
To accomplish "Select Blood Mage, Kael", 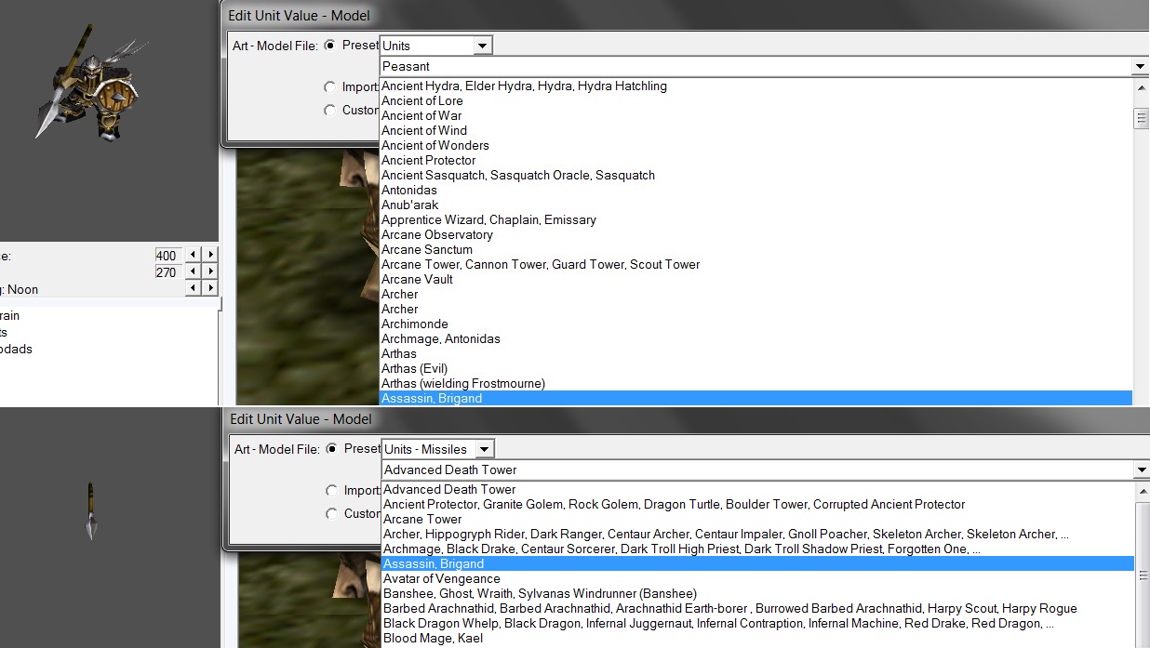I will coord(757,638).
